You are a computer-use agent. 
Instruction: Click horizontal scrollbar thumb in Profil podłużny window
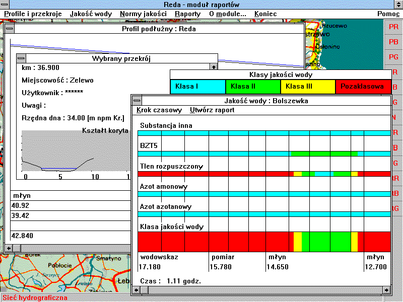[17, 248]
